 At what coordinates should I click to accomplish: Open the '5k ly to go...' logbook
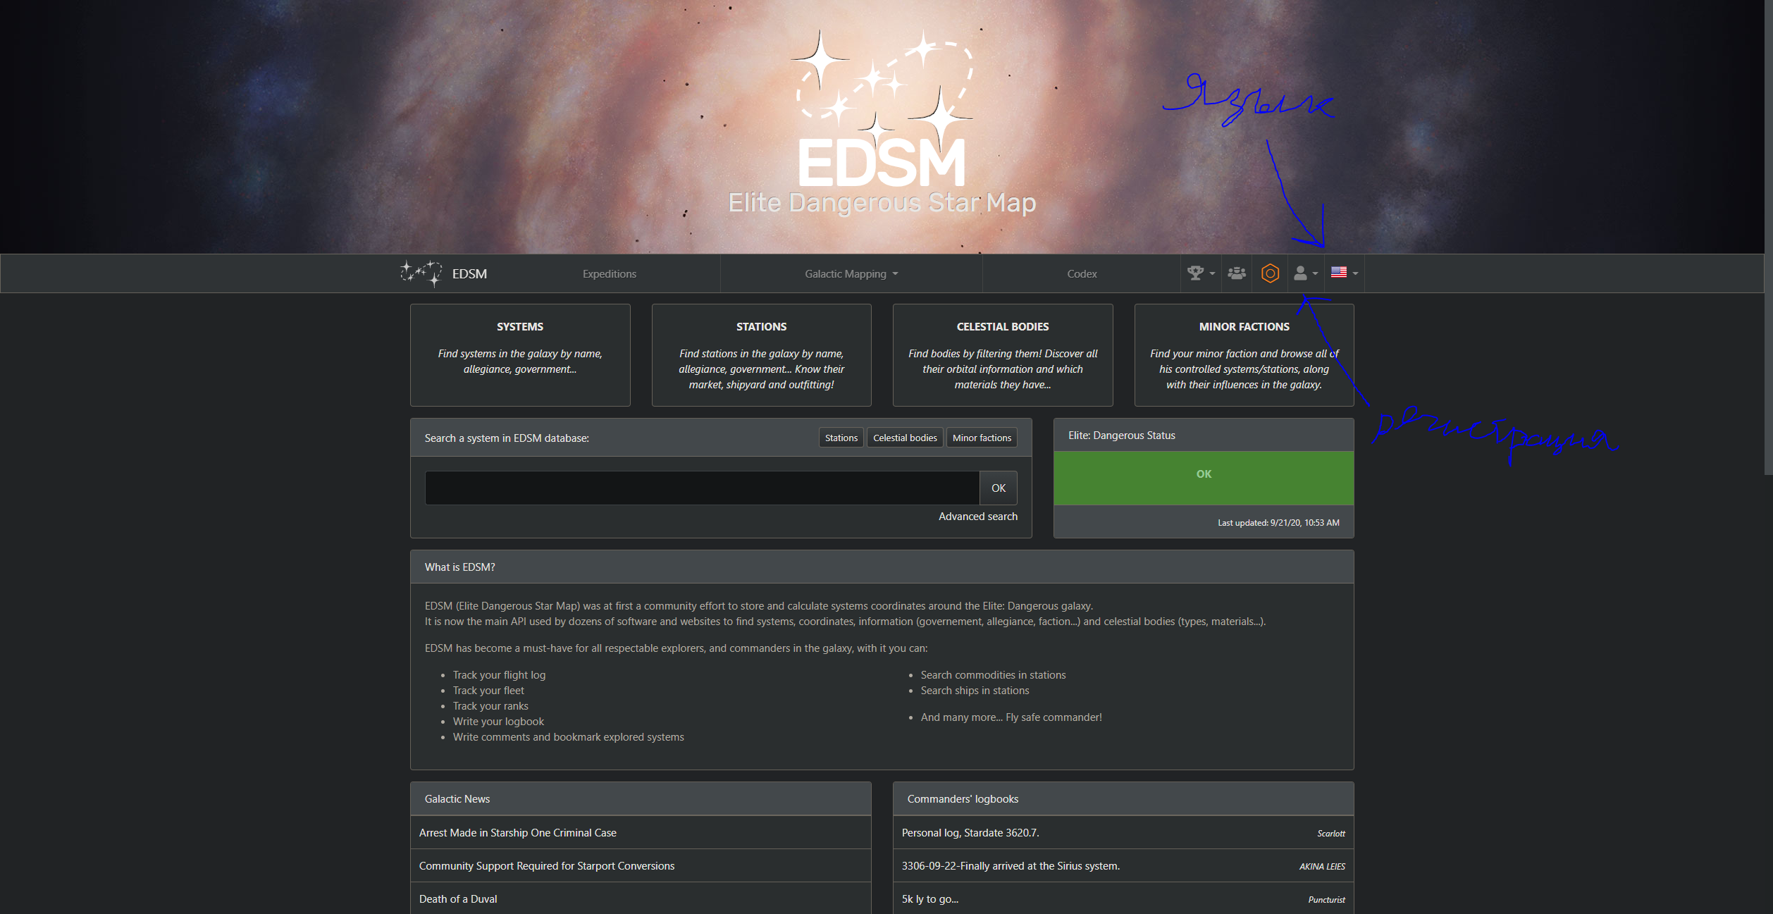(930, 899)
